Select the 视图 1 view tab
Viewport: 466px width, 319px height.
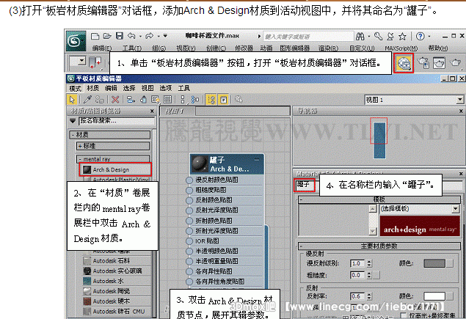178,111
